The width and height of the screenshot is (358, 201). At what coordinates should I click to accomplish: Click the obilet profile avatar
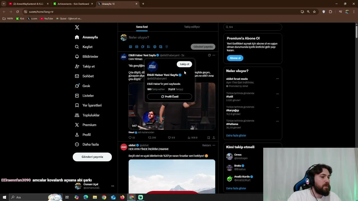point(124,147)
